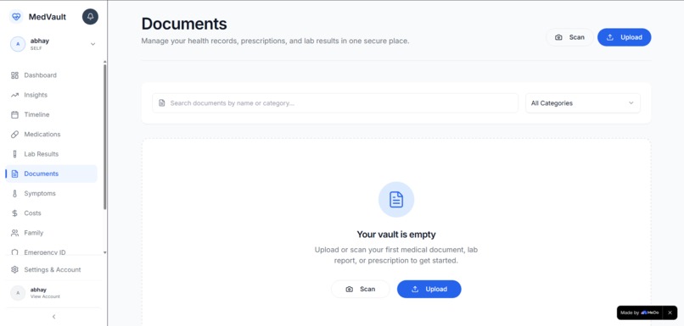Focus the search documents input field

point(335,103)
